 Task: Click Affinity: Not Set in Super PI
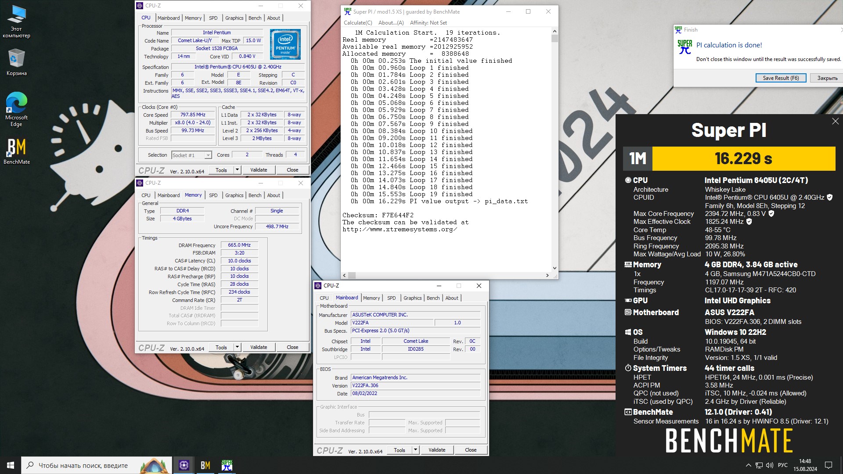pyautogui.click(x=429, y=23)
